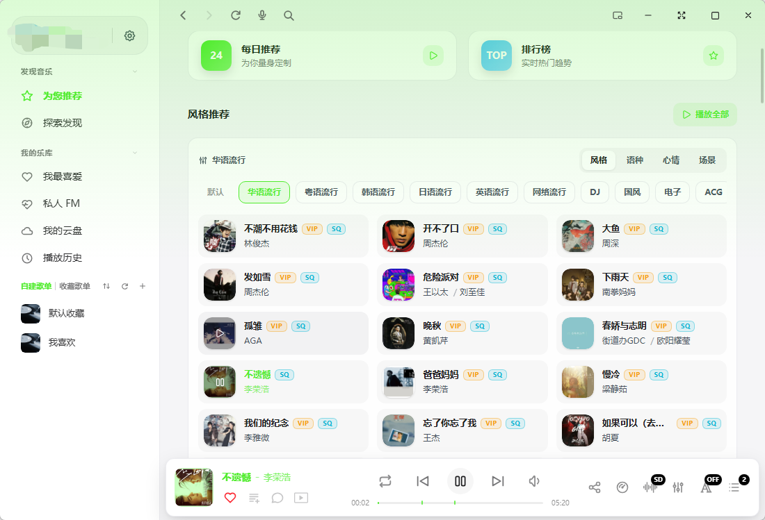Sort the custom playlists
The width and height of the screenshot is (765, 520).
click(106, 286)
